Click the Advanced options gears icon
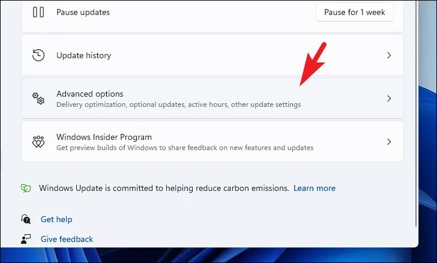The image size is (437, 263). click(x=38, y=98)
